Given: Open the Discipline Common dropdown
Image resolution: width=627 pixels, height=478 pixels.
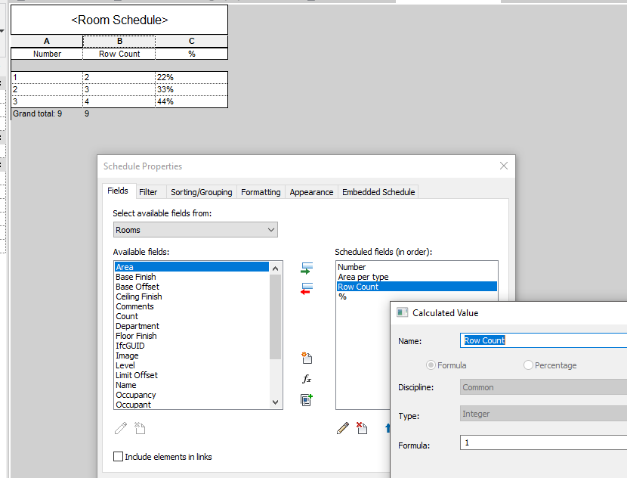Looking at the screenshot, I should (543, 387).
